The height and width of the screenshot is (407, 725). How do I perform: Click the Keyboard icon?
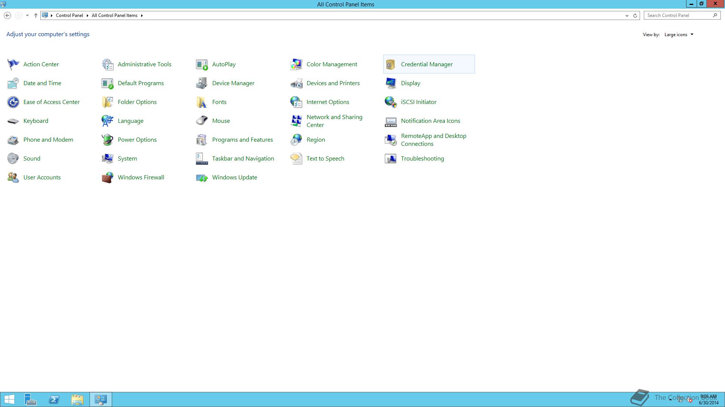click(13, 121)
